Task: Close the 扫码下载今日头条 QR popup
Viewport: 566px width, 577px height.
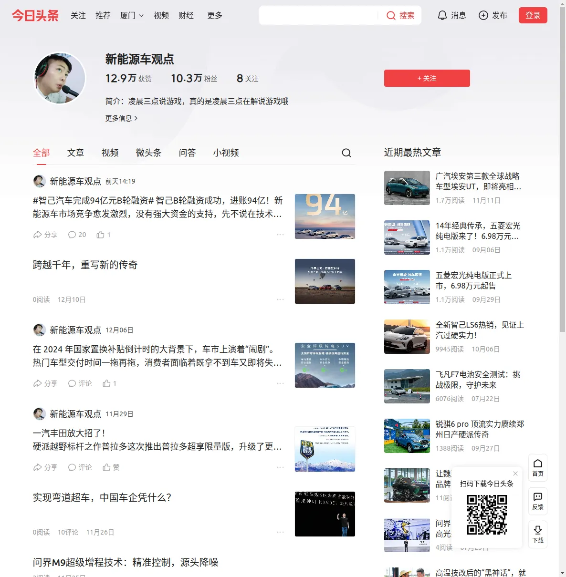Action: click(x=515, y=474)
